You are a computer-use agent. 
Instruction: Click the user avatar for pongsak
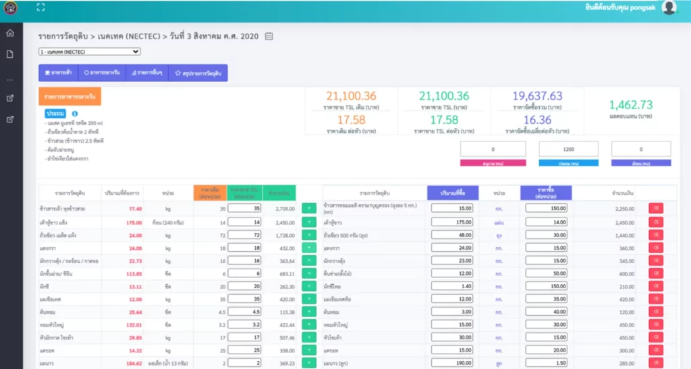669,7
